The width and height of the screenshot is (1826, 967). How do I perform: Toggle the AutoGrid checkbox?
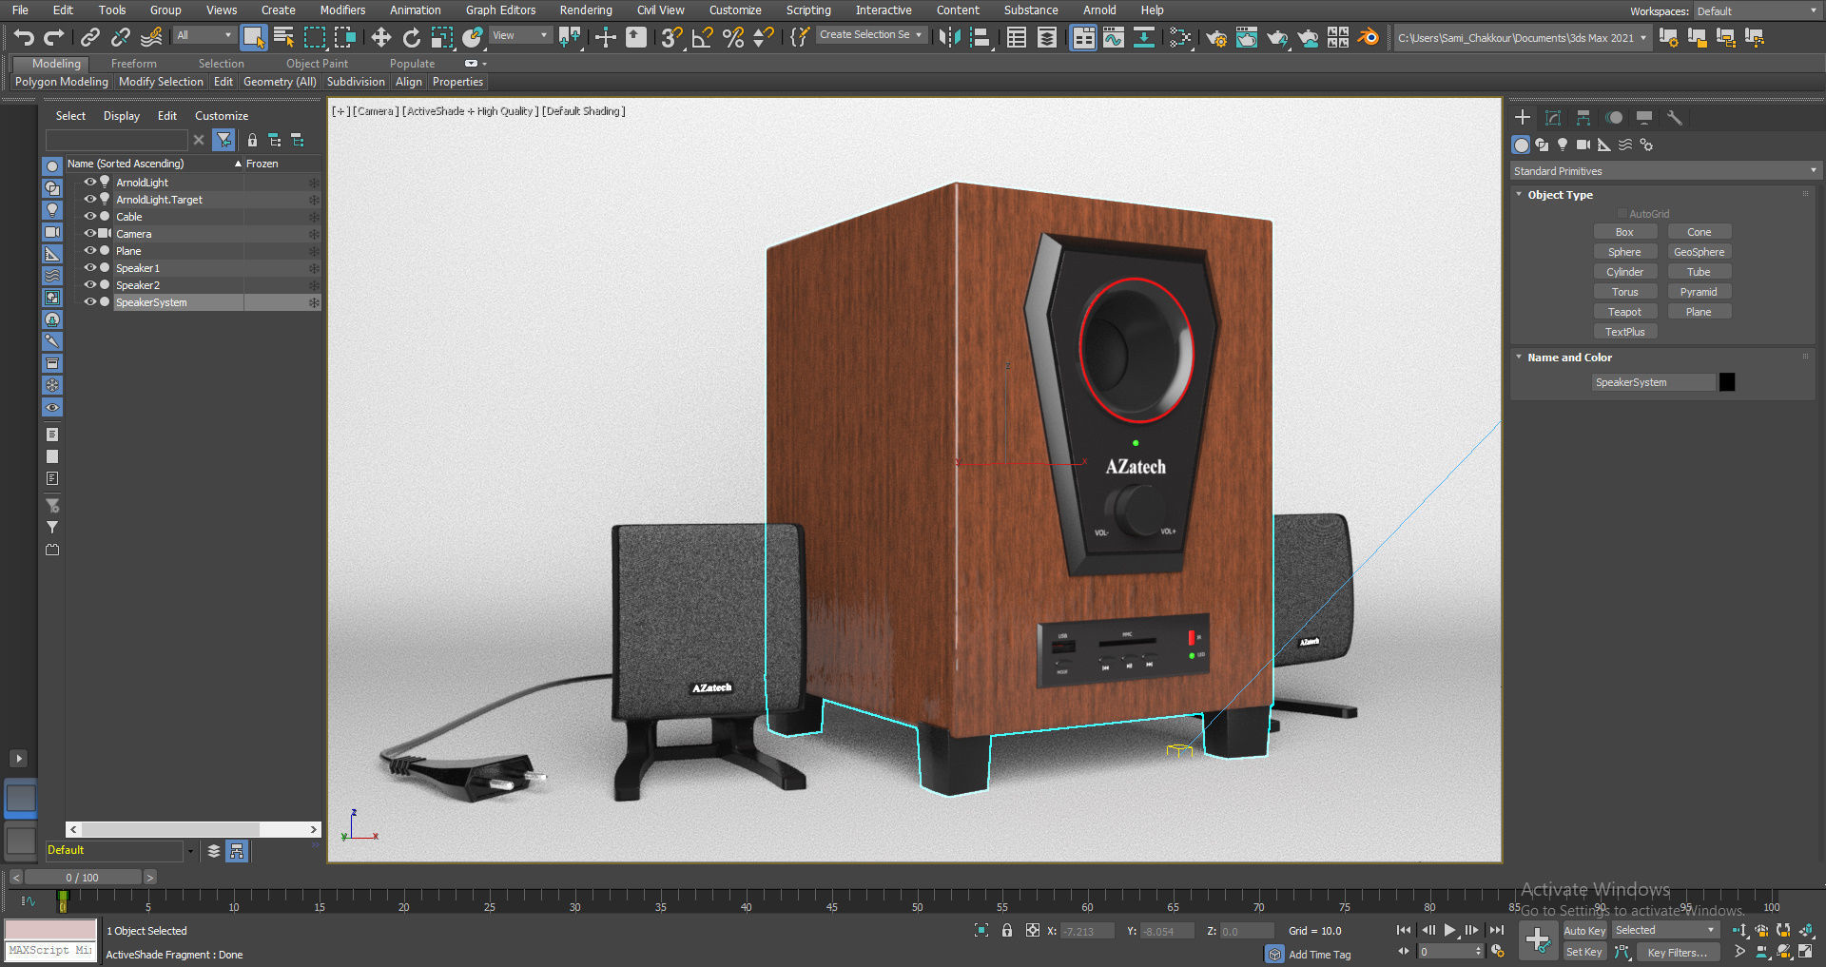click(1622, 214)
